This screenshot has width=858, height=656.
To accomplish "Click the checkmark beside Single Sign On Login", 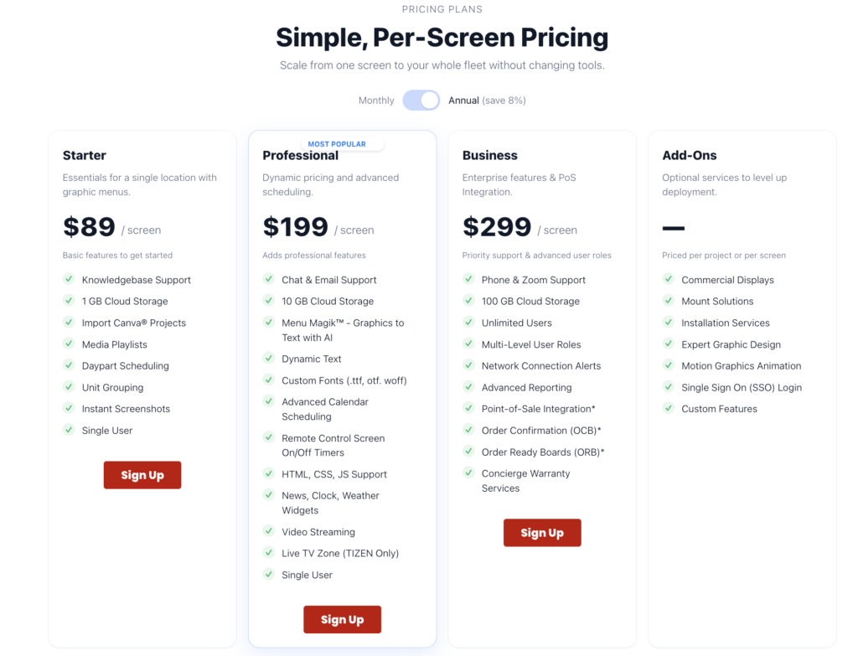I will [x=668, y=387].
